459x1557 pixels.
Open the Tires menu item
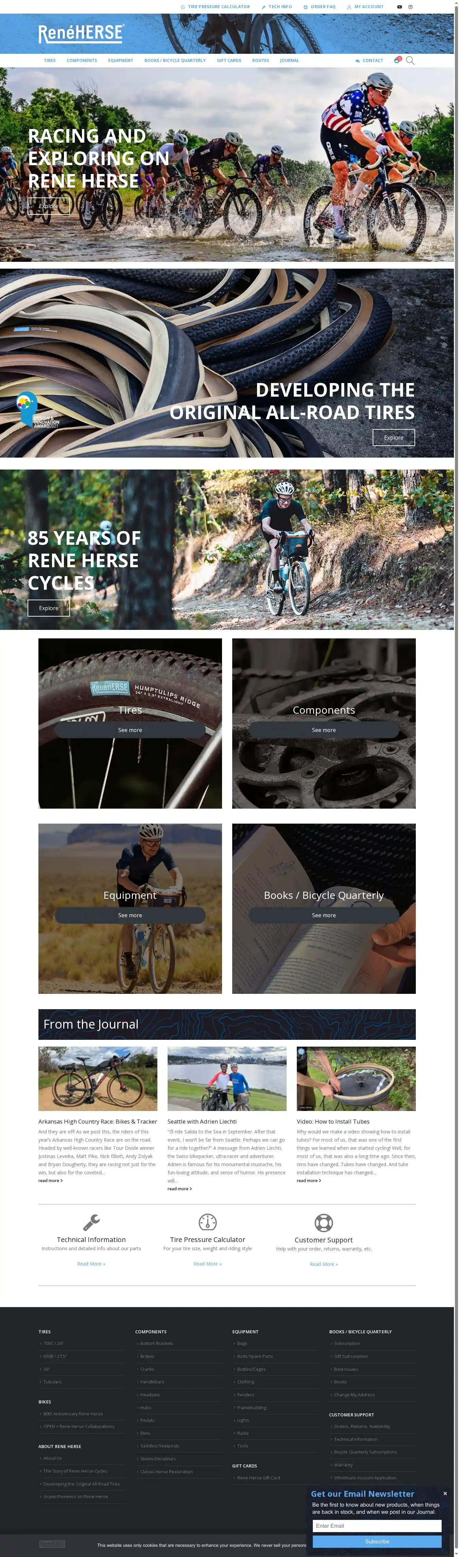point(50,61)
